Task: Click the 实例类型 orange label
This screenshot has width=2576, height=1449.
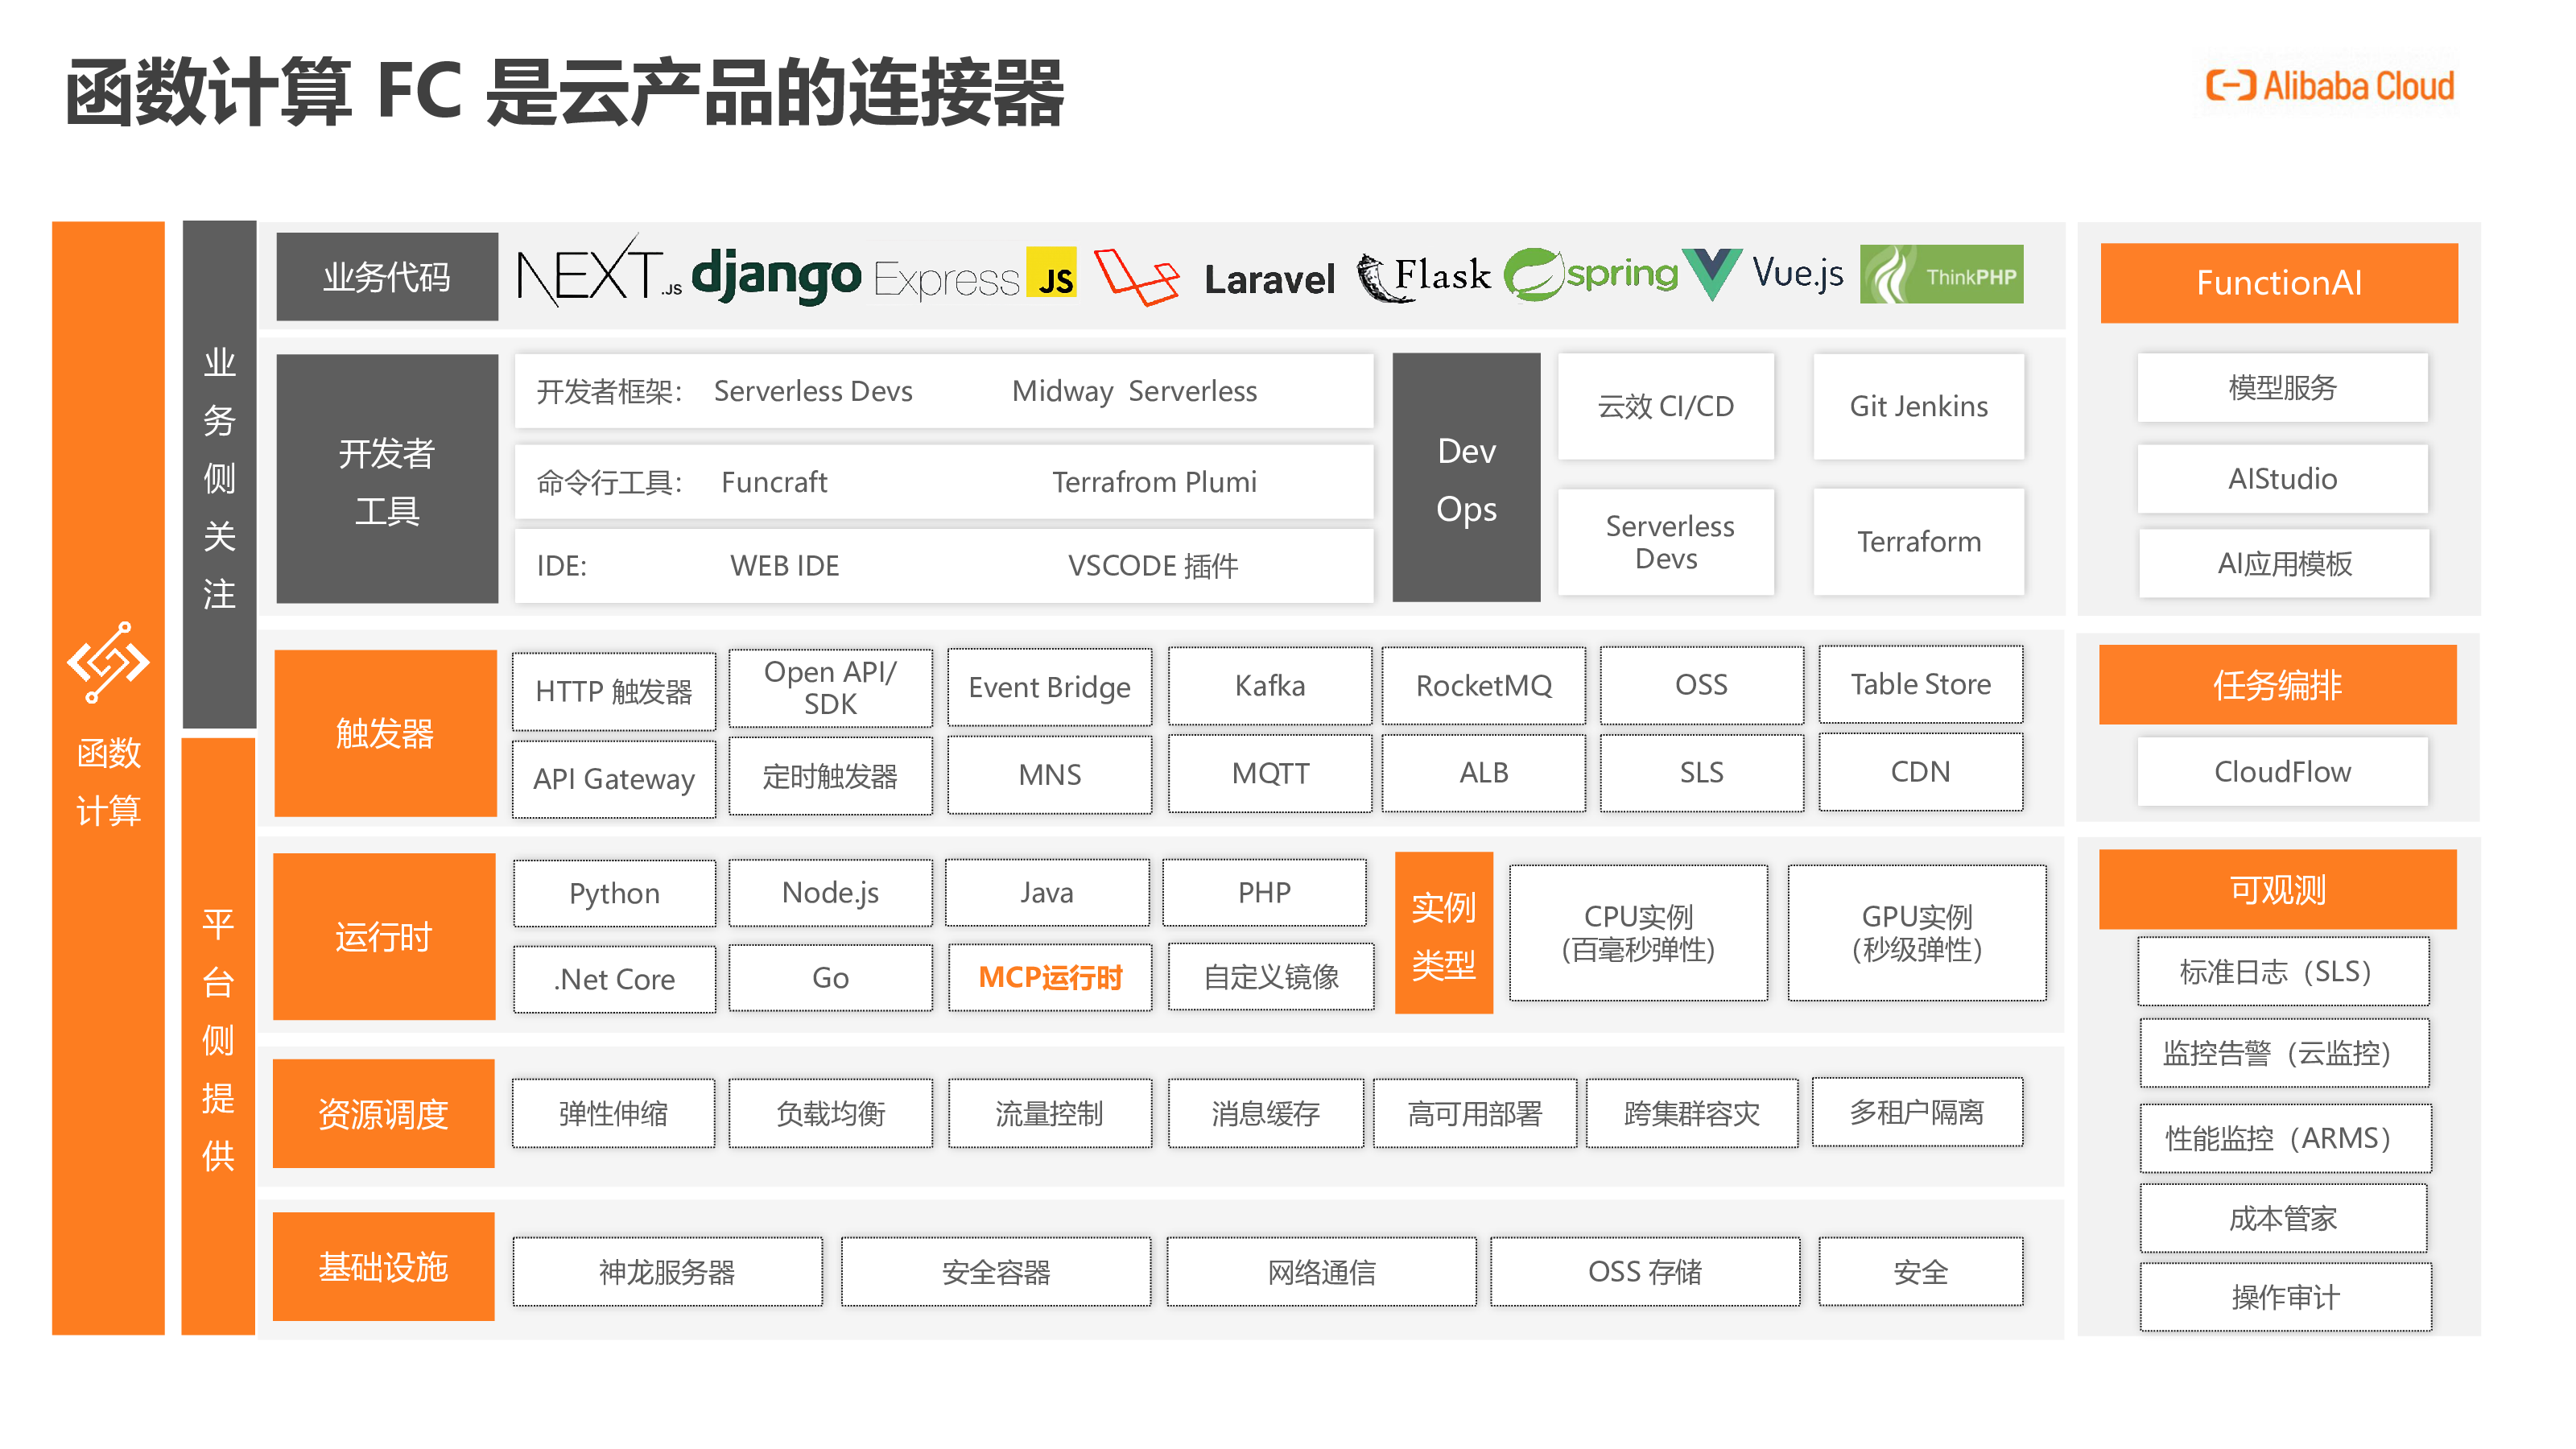Action: 1443,934
